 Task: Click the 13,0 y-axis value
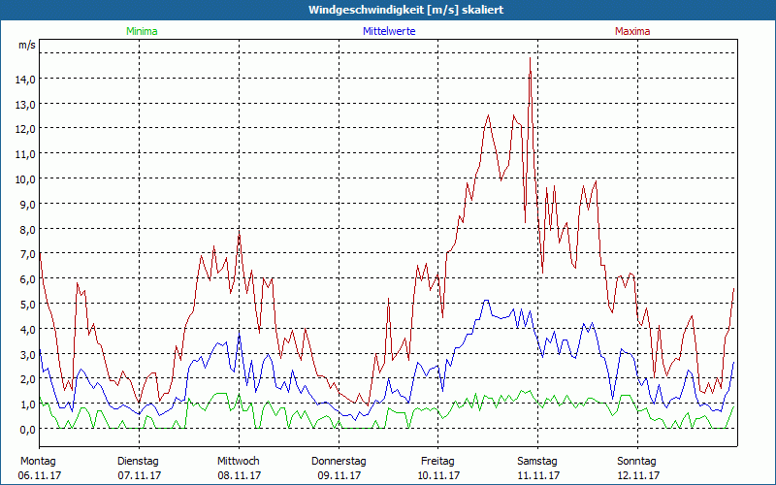[x=25, y=104]
